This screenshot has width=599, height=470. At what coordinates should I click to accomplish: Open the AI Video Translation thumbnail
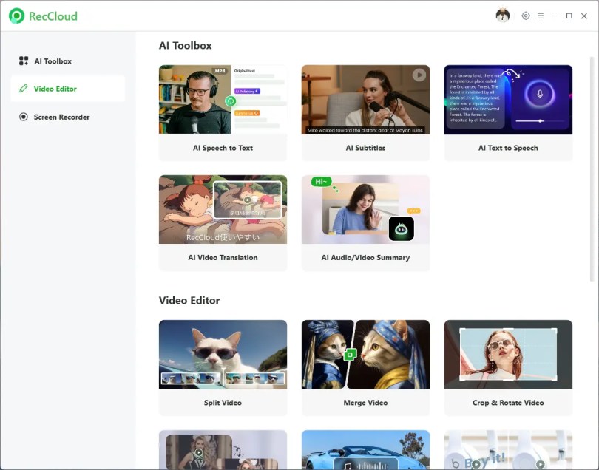[x=223, y=209]
